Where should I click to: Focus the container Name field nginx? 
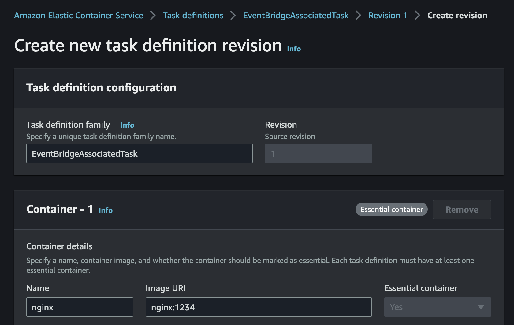pyautogui.click(x=80, y=307)
